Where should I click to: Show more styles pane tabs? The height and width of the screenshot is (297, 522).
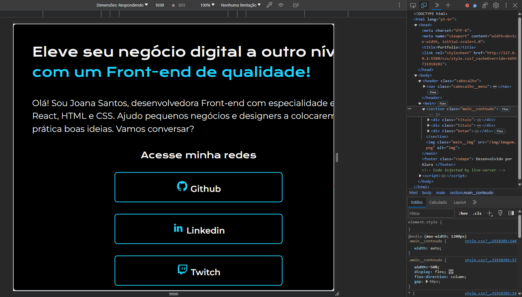pos(474,202)
